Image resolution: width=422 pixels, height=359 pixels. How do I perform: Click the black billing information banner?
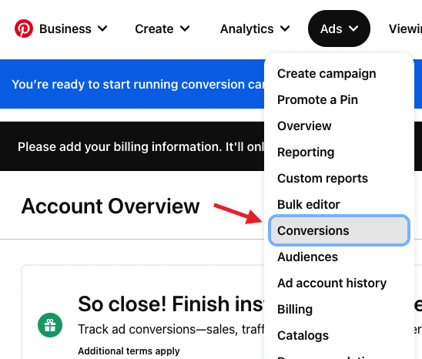click(132, 146)
